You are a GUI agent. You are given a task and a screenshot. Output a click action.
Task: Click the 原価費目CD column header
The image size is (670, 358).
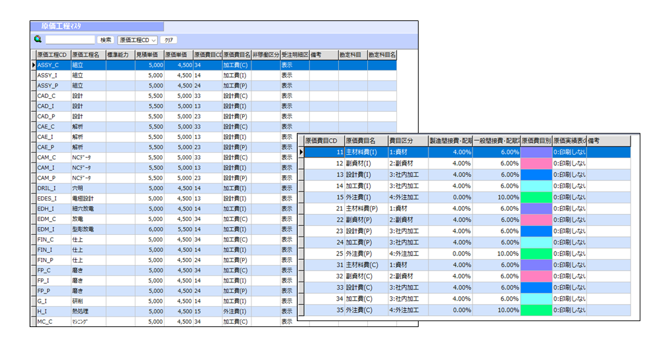pos(324,141)
